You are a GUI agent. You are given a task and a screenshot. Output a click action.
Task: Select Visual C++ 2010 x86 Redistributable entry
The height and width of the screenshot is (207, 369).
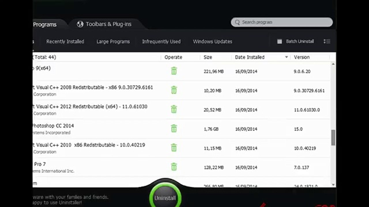(x=182, y=148)
